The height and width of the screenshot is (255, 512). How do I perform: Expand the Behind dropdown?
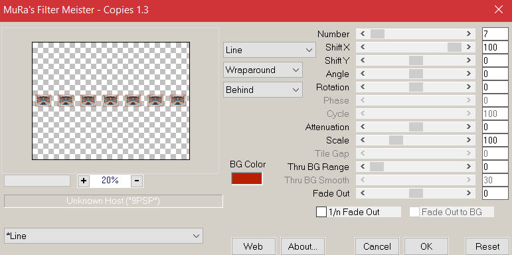263,90
